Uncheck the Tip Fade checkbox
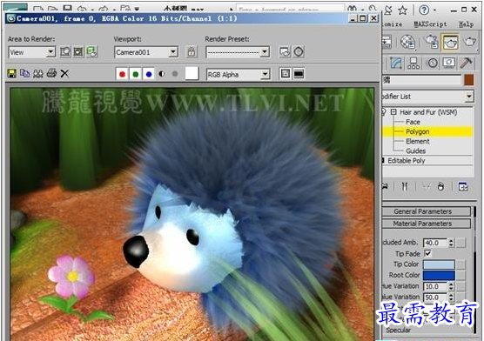This screenshot has height=341, width=484. (427, 253)
